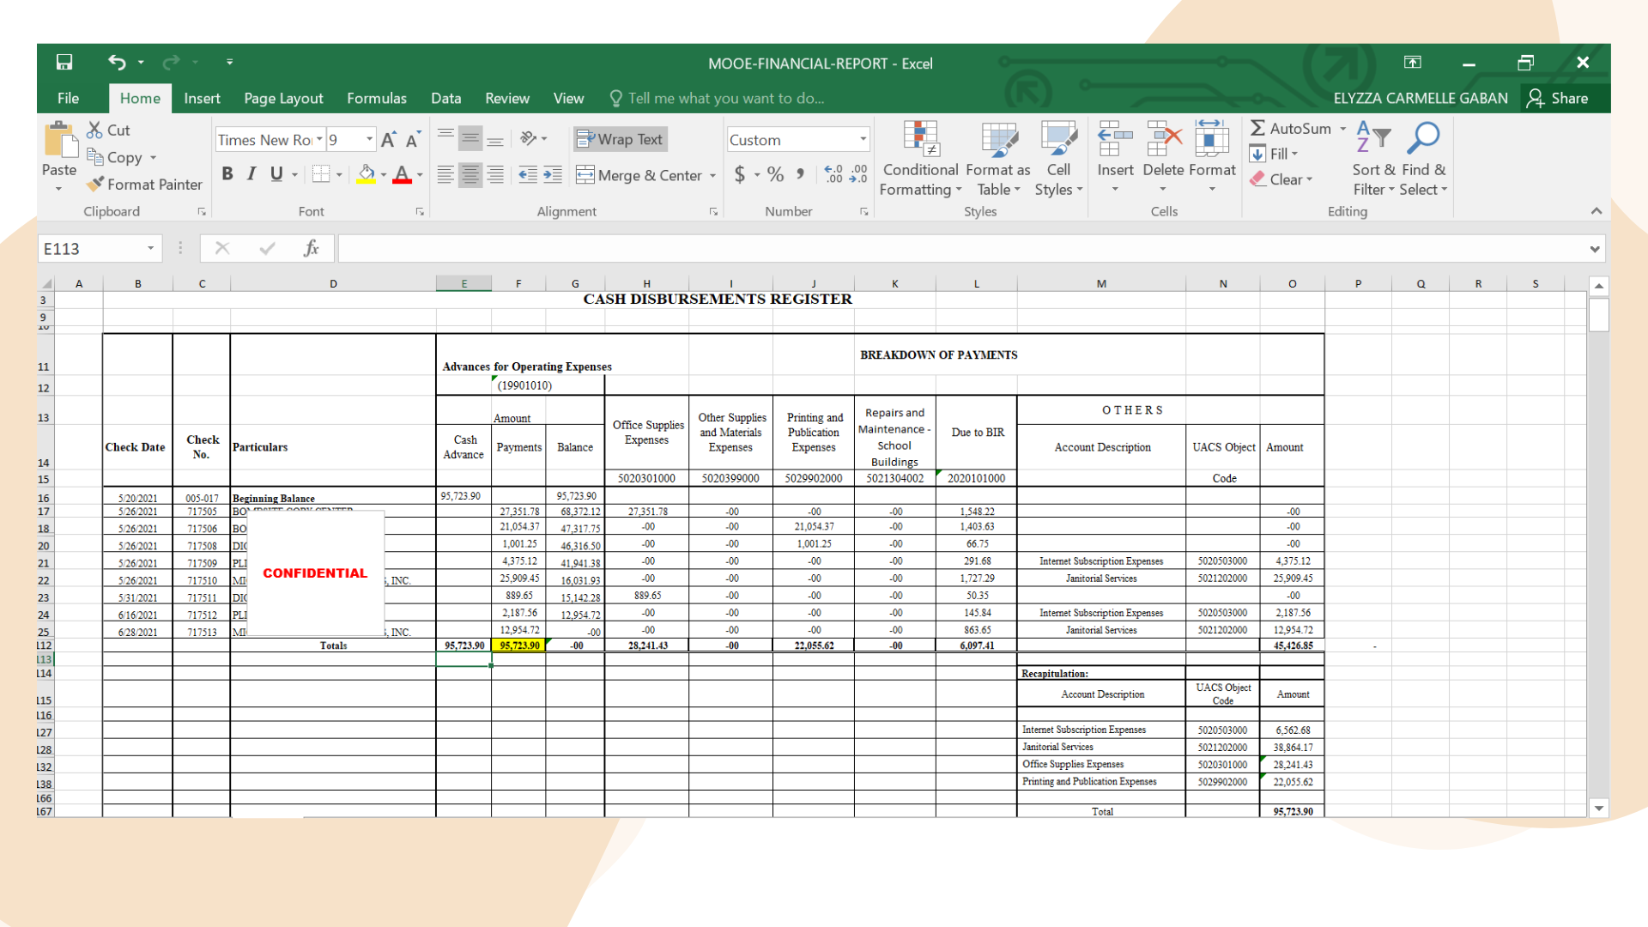Apply the yellow Fill Color swatch
The height and width of the screenshot is (927, 1648).
[x=367, y=175]
